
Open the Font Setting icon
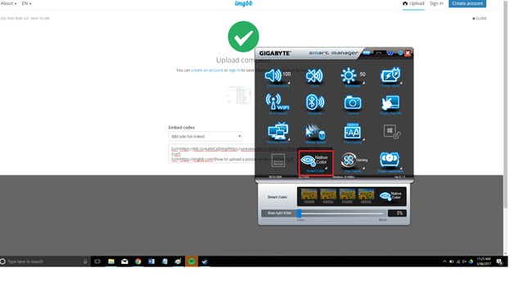coord(353,133)
